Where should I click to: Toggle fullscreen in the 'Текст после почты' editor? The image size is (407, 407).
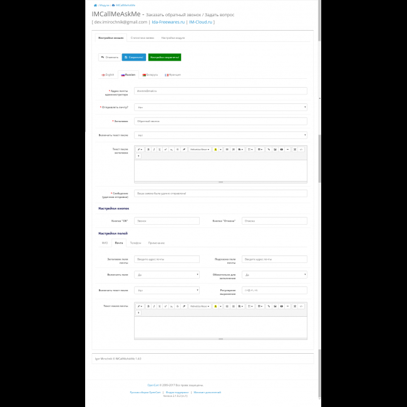[294, 306]
